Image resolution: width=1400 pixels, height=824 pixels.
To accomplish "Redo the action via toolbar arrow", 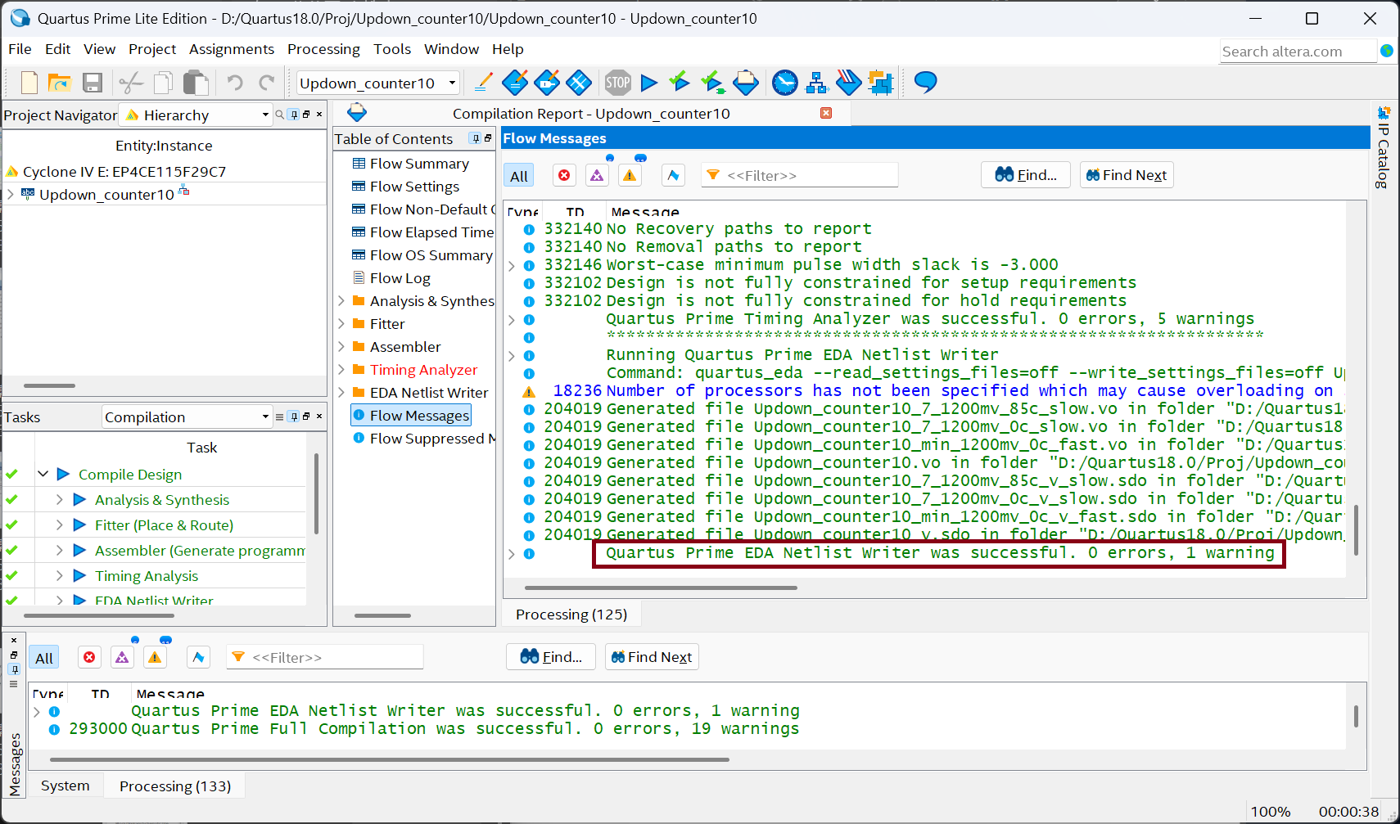I will [267, 83].
